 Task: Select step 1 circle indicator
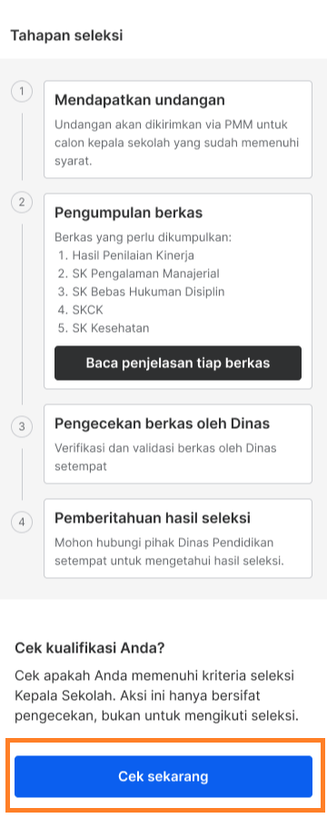22,92
